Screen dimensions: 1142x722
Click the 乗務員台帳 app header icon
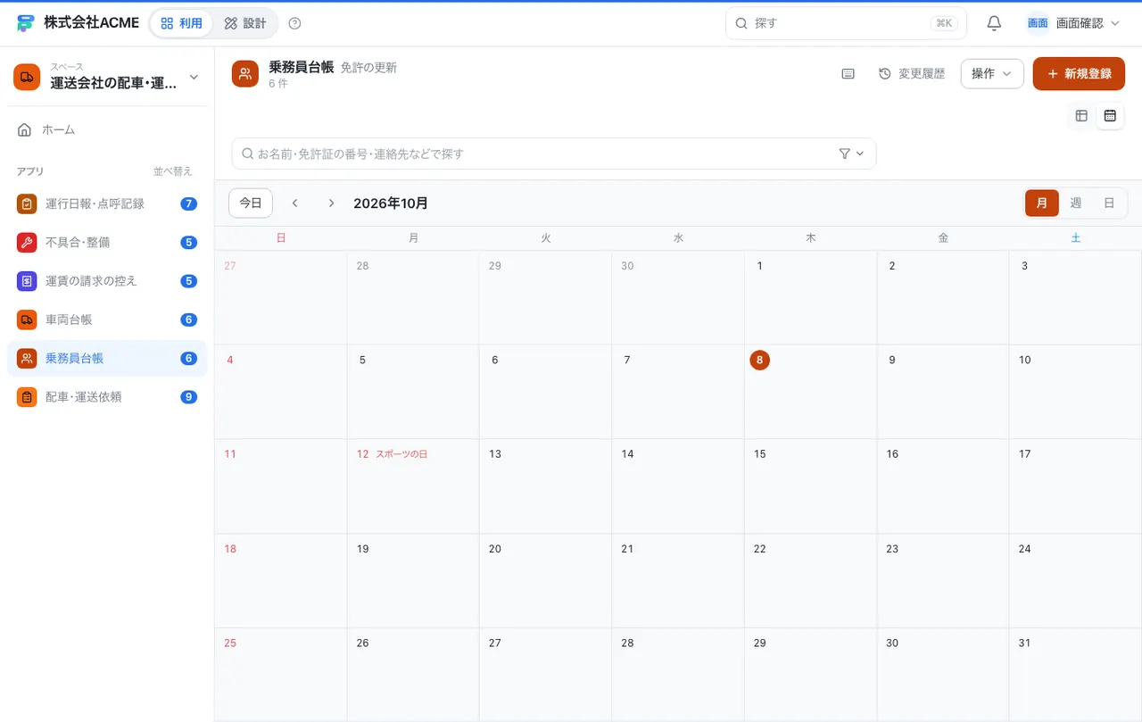(x=245, y=74)
